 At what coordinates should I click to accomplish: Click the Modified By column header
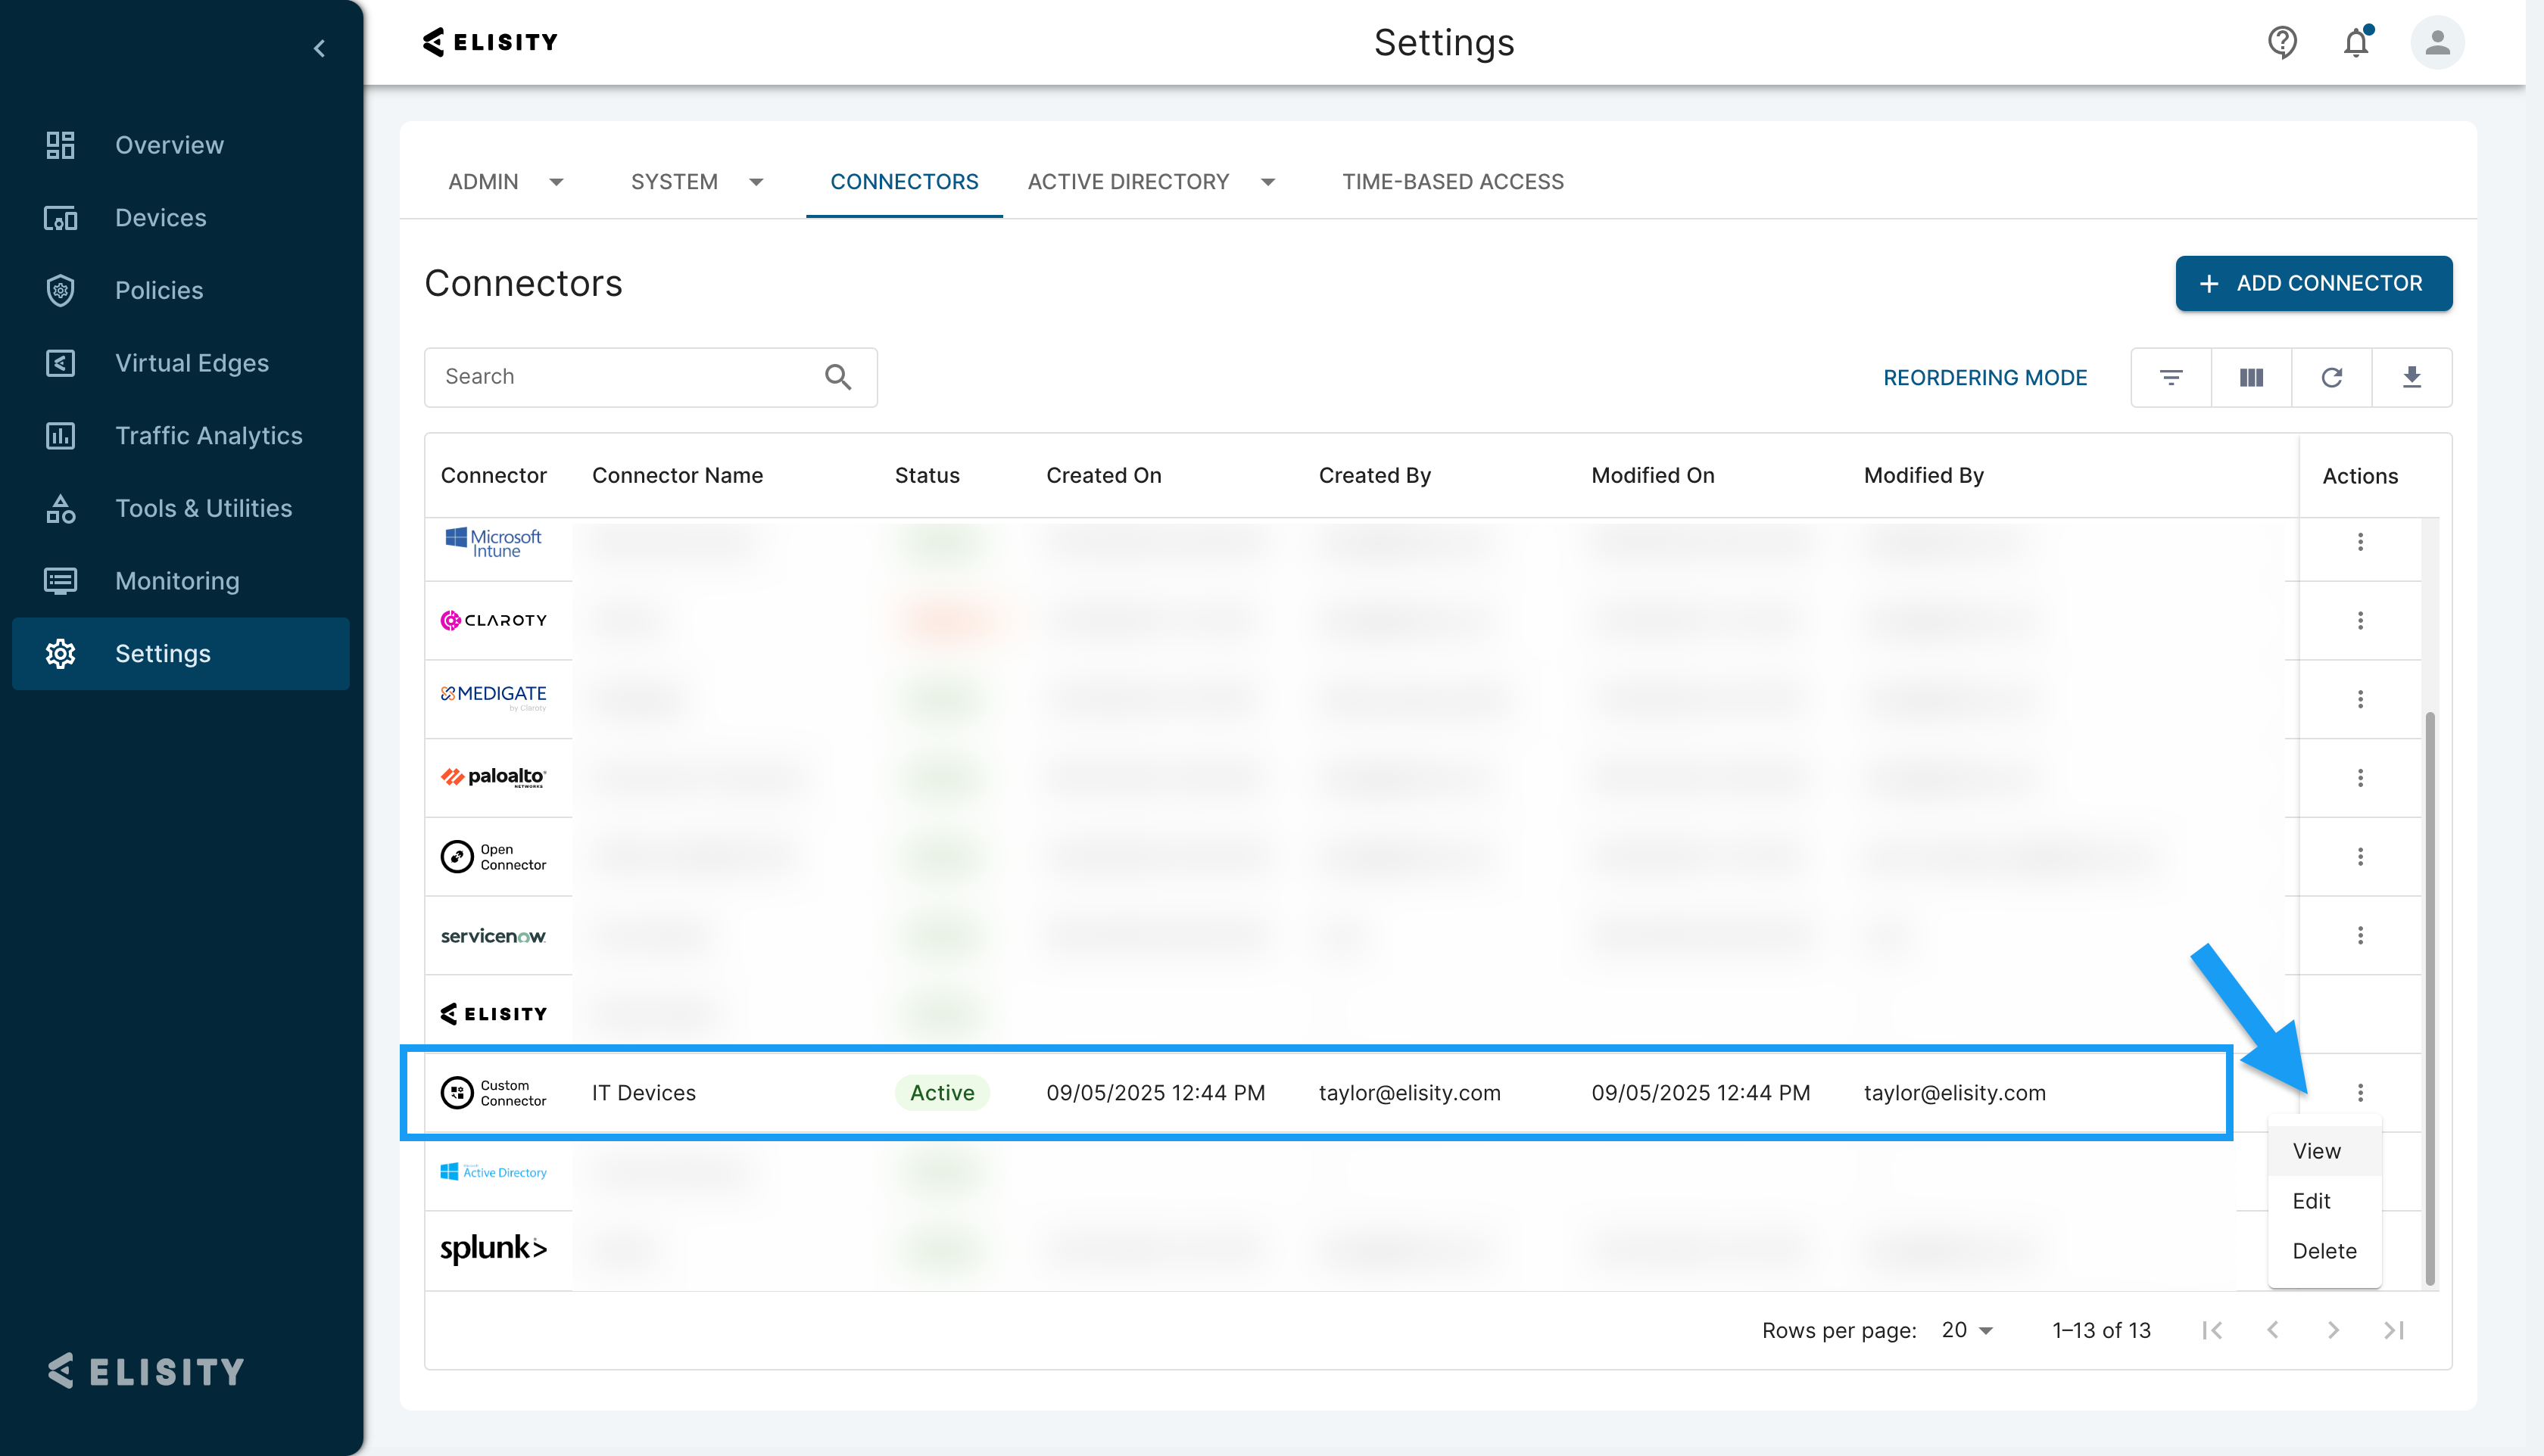[1922, 476]
